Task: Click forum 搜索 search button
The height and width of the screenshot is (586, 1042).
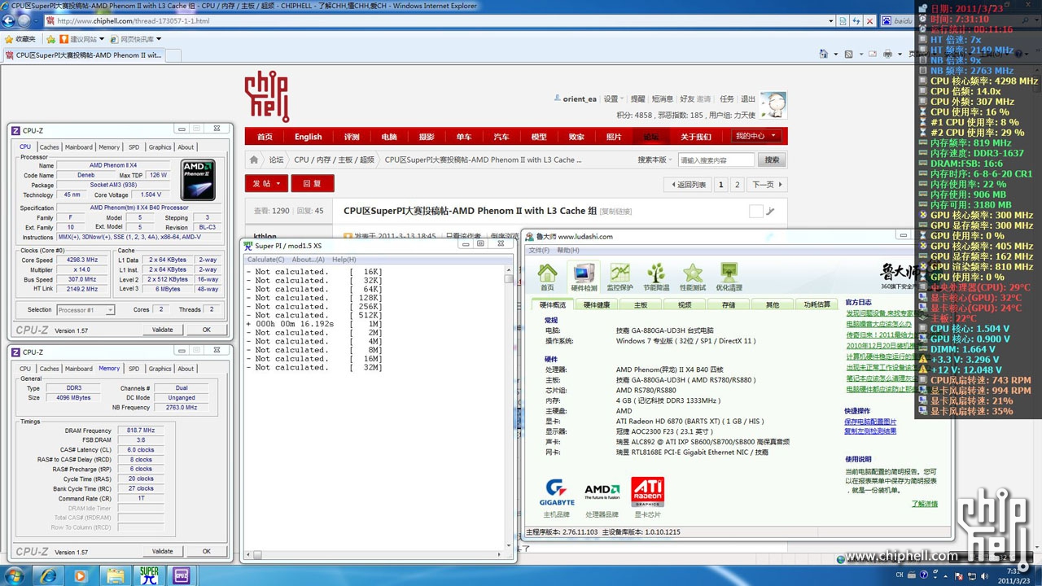Action: point(772,160)
